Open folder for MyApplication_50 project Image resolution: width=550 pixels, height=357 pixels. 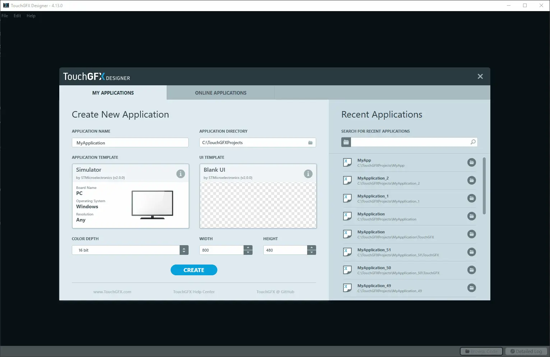pyautogui.click(x=472, y=270)
